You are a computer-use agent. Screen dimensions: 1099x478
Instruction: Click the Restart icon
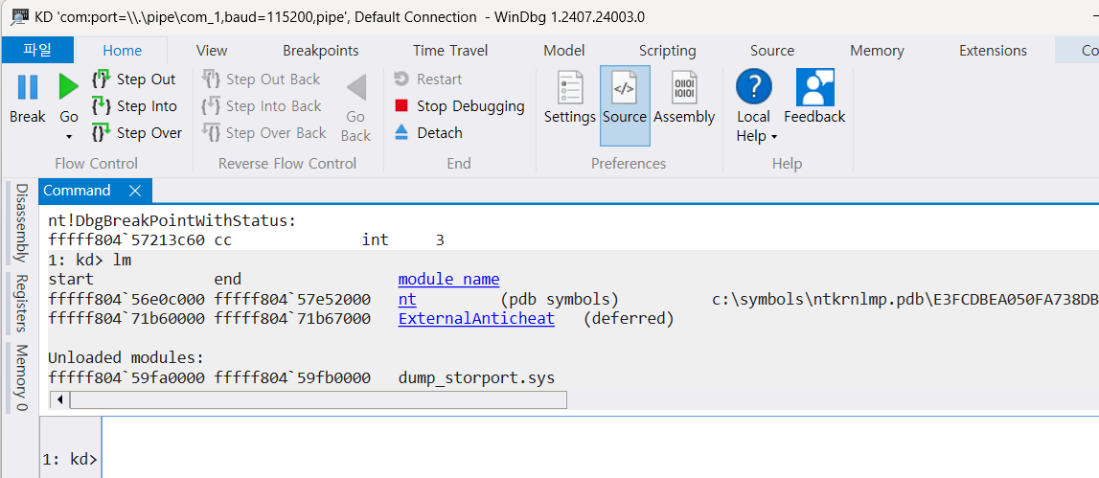(401, 80)
